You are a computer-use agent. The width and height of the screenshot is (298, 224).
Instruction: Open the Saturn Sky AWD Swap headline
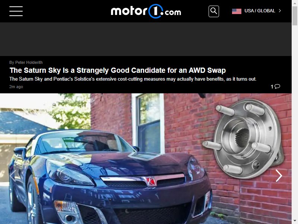point(118,70)
